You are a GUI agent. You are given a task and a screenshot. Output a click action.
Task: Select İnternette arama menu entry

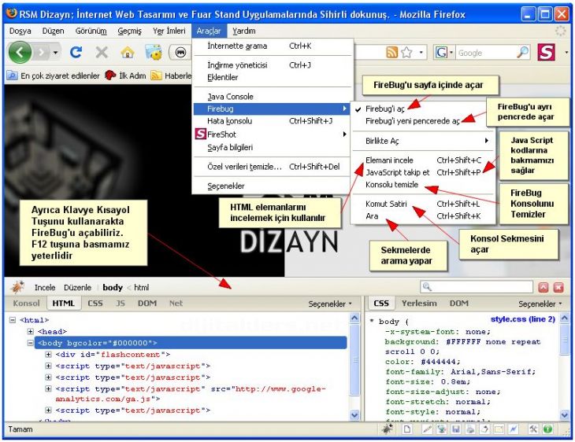pos(272,46)
